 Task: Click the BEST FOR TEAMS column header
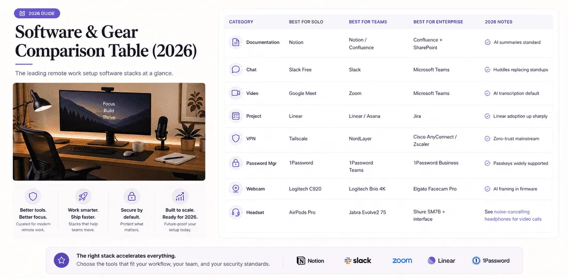point(368,22)
